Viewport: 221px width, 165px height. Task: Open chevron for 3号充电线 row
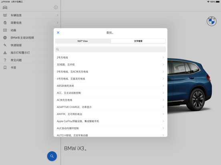(x=163, y=72)
